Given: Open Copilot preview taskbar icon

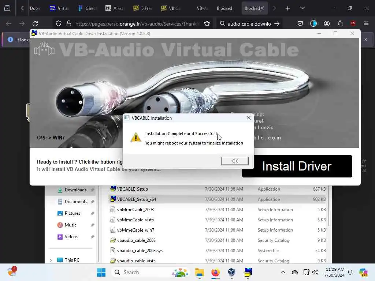Looking at the screenshot, I should [x=363, y=272].
